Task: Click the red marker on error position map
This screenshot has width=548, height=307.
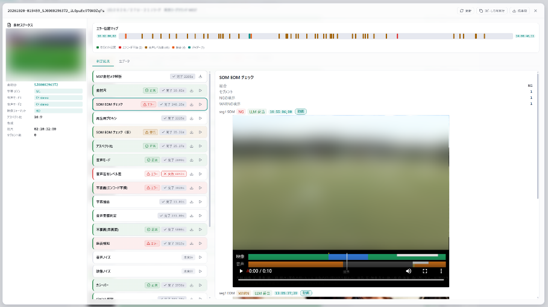Action: (x=397, y=36)
